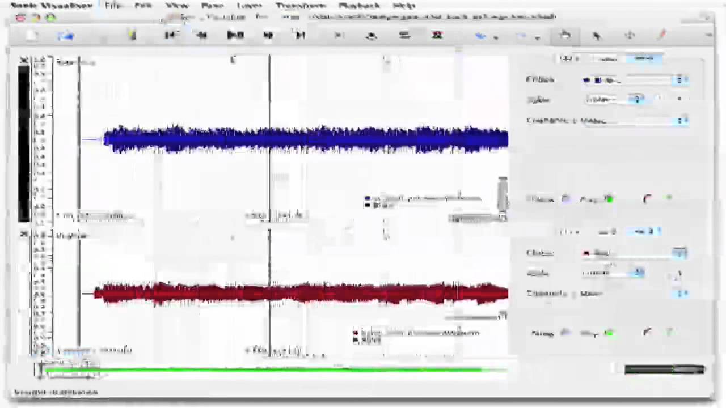Open the Pane menu
726x408 pixels.
click(212, 6)
